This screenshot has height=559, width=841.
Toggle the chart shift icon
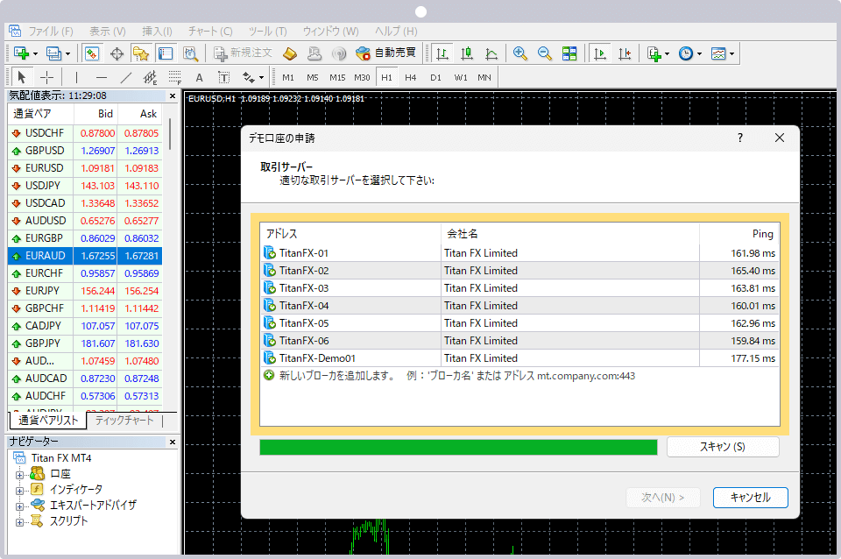tap(625, 53)
